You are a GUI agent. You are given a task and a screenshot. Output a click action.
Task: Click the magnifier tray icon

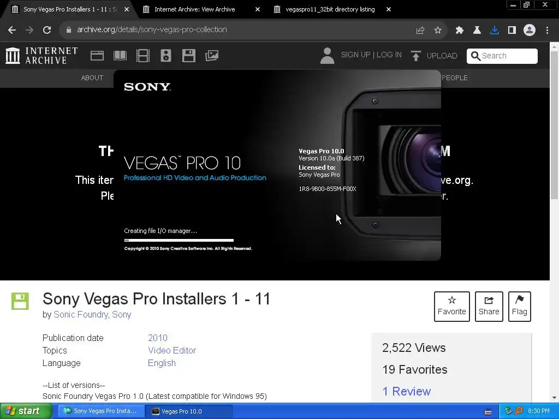tap(519, 411)
